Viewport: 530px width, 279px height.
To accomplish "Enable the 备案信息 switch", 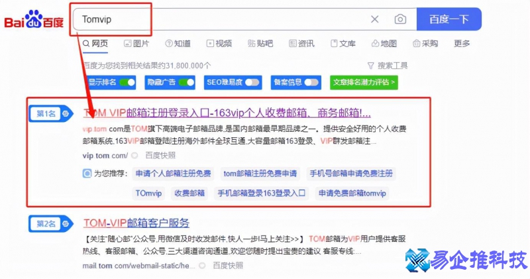I will 311,82.
